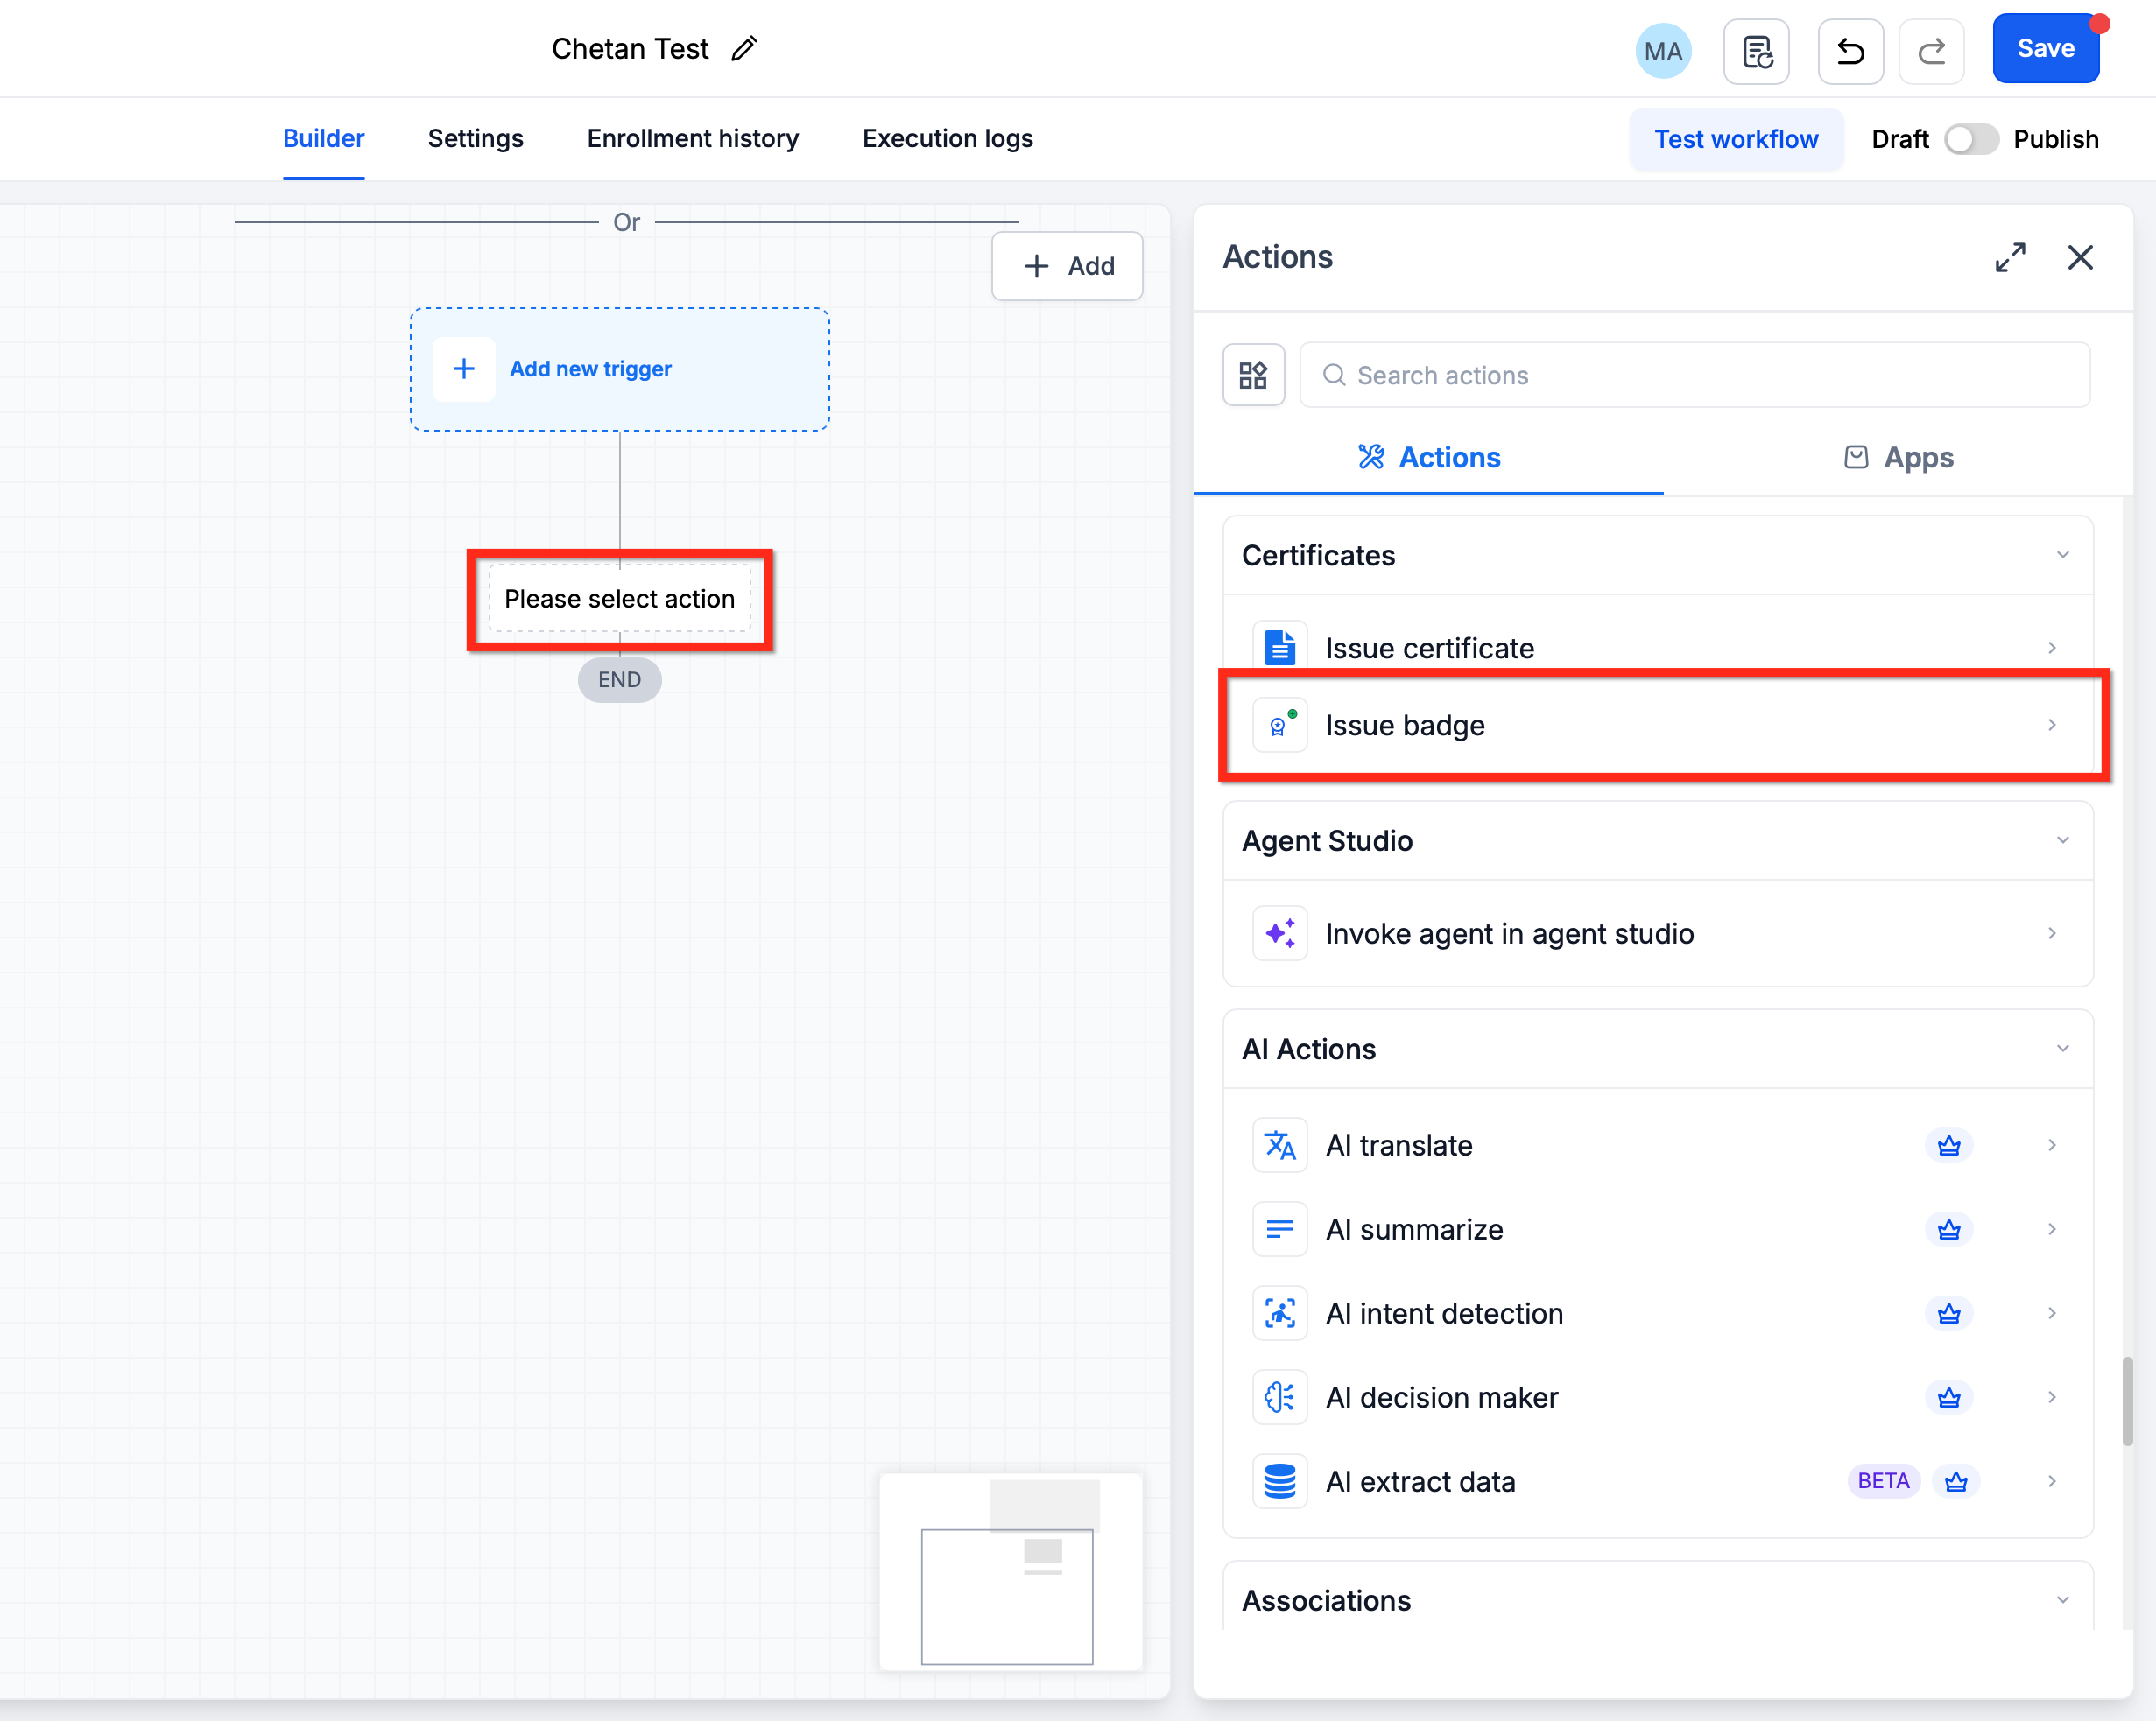Select Invoke agent in agent studio
This screenshot has width=2156, height=1721.
tap(1658, 933)
